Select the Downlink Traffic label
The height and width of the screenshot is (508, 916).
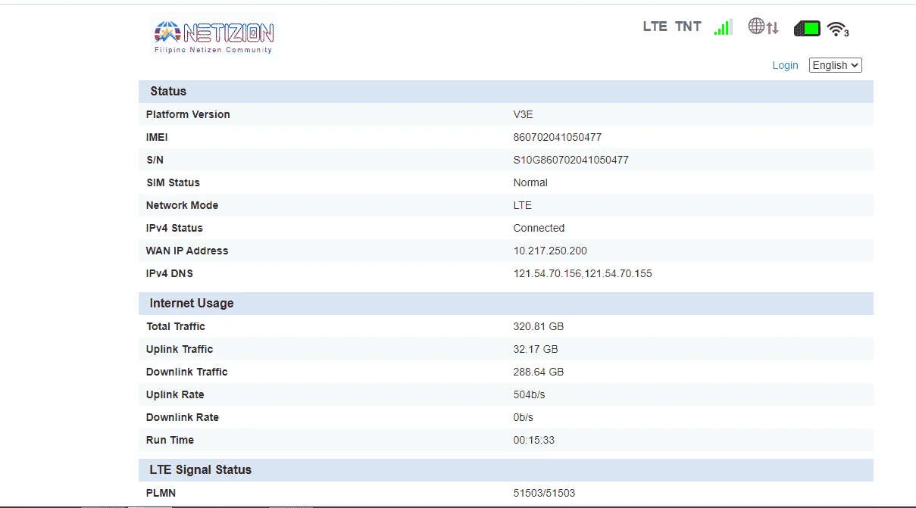pyautogui.click(x=187, y=372)
